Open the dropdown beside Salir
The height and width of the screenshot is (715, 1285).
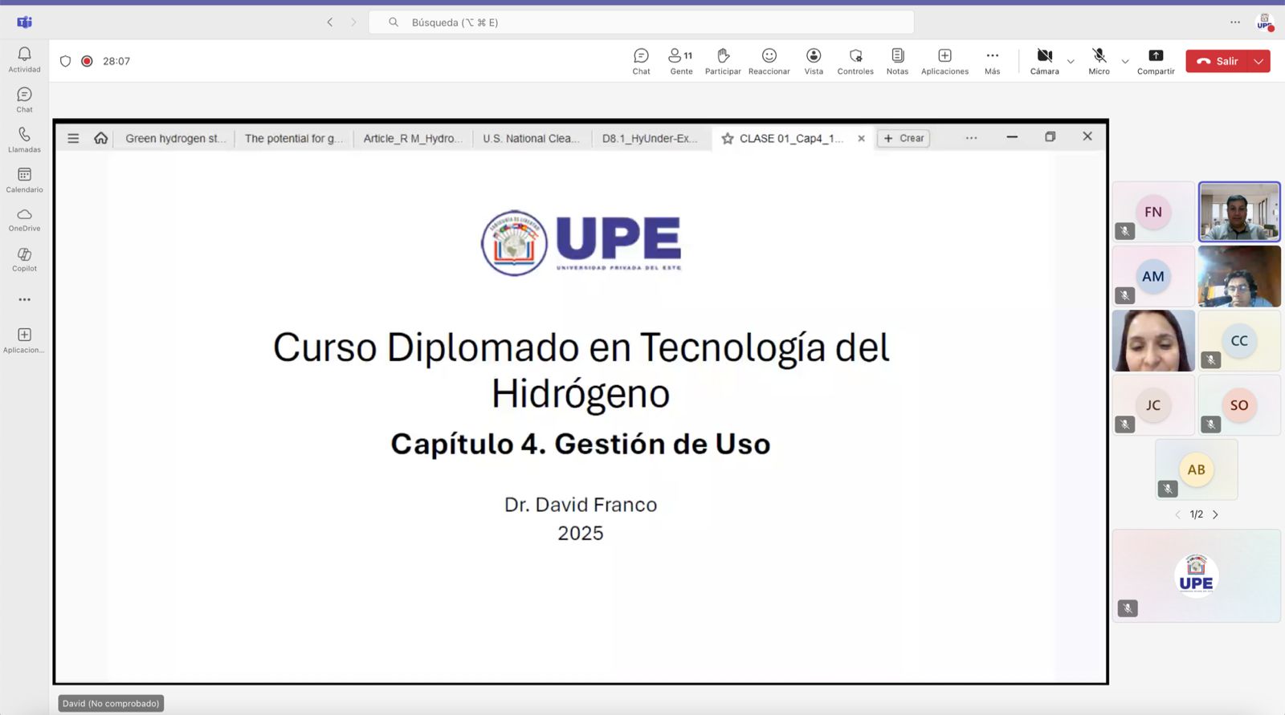pos(1258,61)
